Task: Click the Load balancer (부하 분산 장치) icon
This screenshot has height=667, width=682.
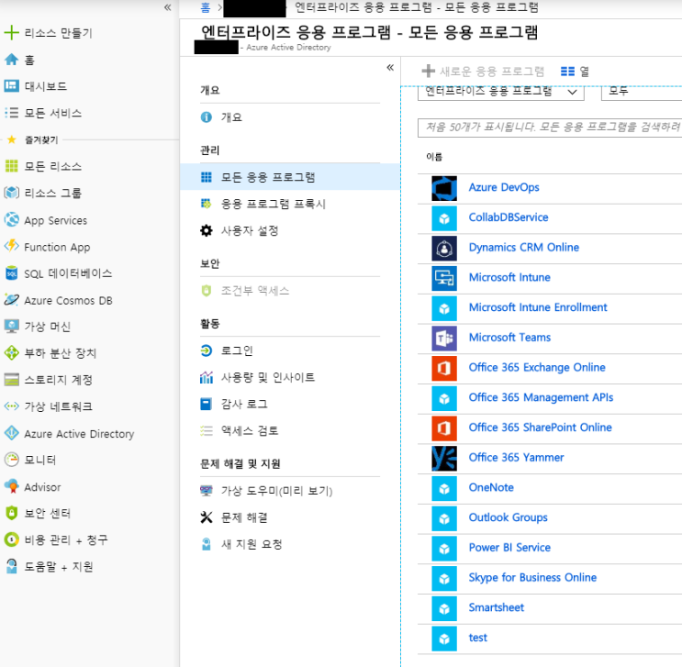Action: (11, 352)
